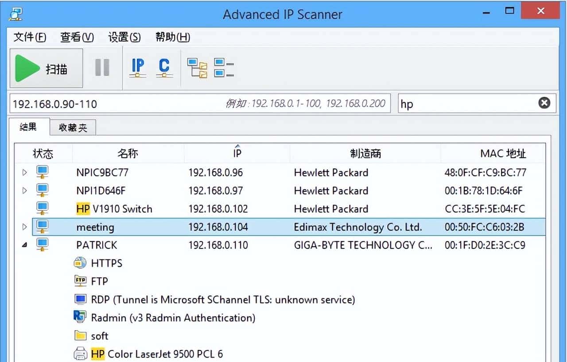The height and width of the screenshot is (362, 567).
Task: Click the IP range input field
Action: [x=115, y=104]
